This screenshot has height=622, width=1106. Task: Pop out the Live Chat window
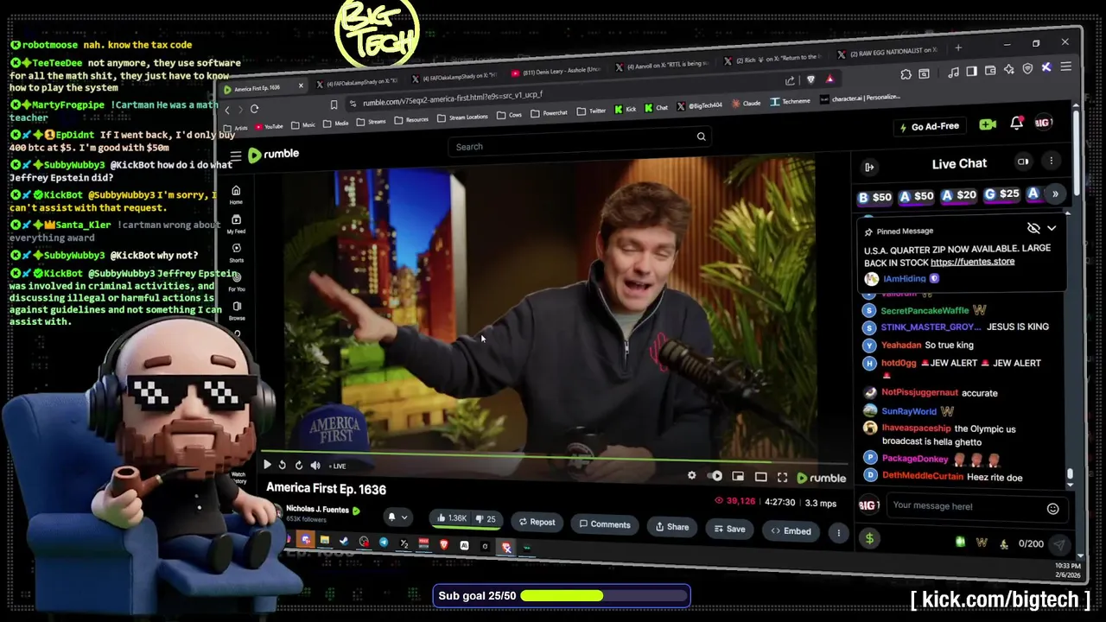click(x=1023, y=162)
